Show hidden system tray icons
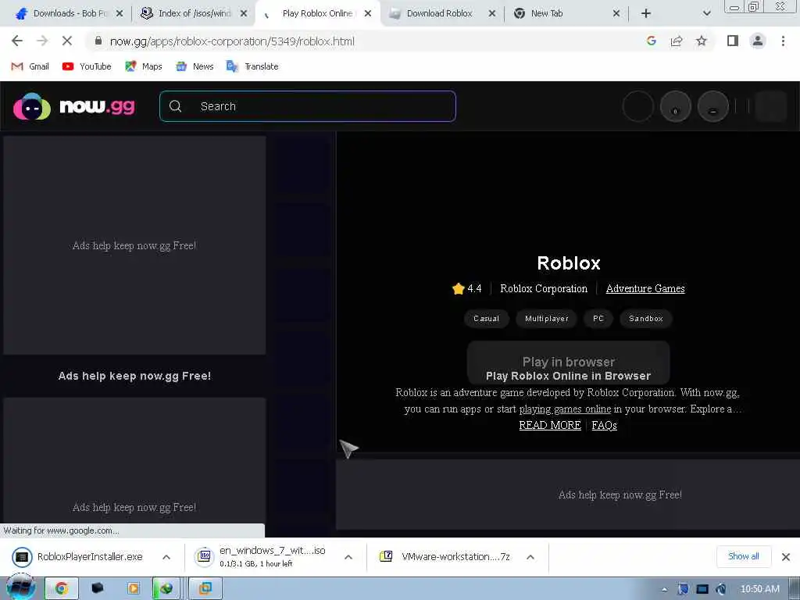Screen dimensions: 800x600 (664, 589)
